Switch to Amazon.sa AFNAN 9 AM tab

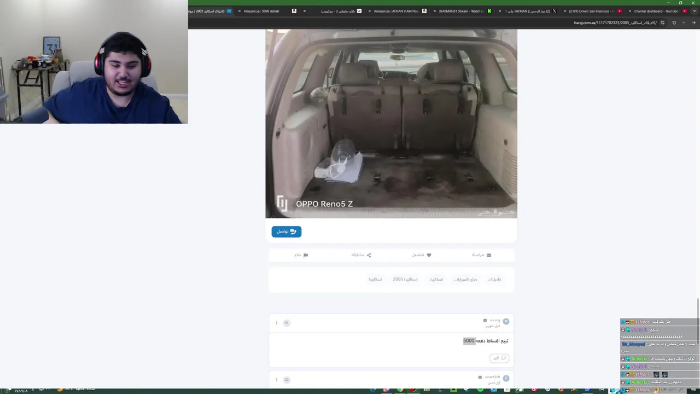396,11
